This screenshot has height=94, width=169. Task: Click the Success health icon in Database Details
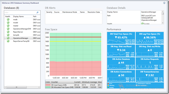(142, 23)
